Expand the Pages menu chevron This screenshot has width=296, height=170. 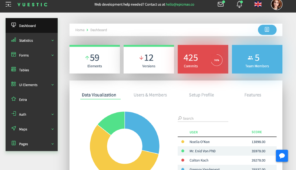[x=53, y=144]
